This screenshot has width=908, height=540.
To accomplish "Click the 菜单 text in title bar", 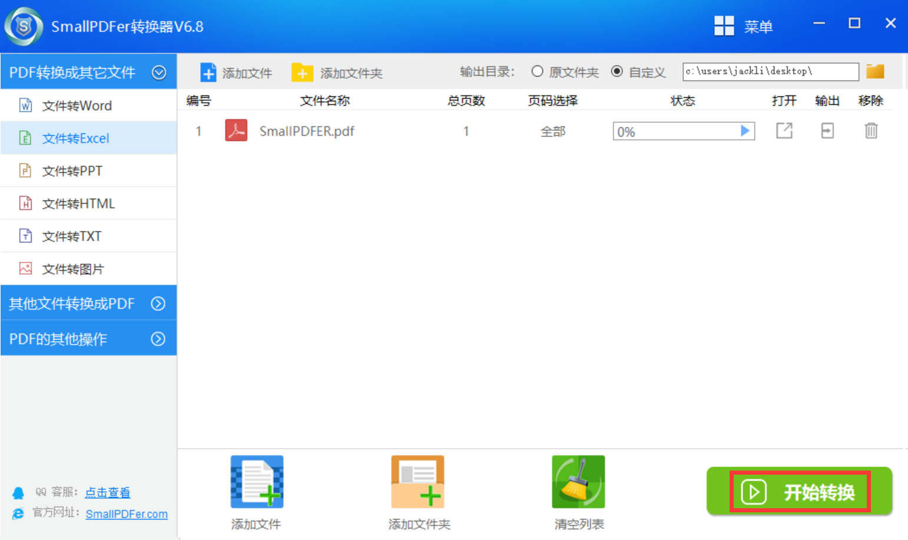I will click(758, 26).
